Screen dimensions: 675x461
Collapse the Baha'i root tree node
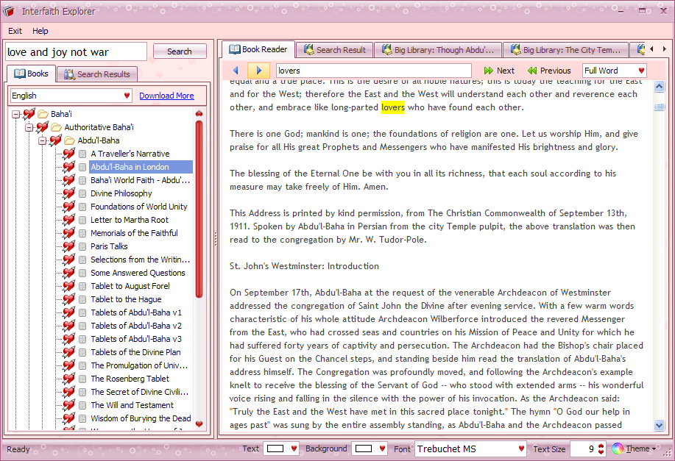coord(15,114)
